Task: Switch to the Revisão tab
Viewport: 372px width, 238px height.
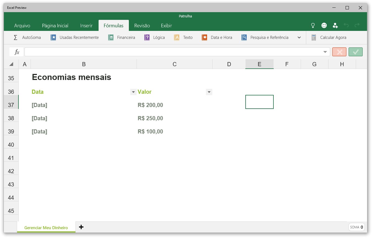Action: [x=142, y=25]
